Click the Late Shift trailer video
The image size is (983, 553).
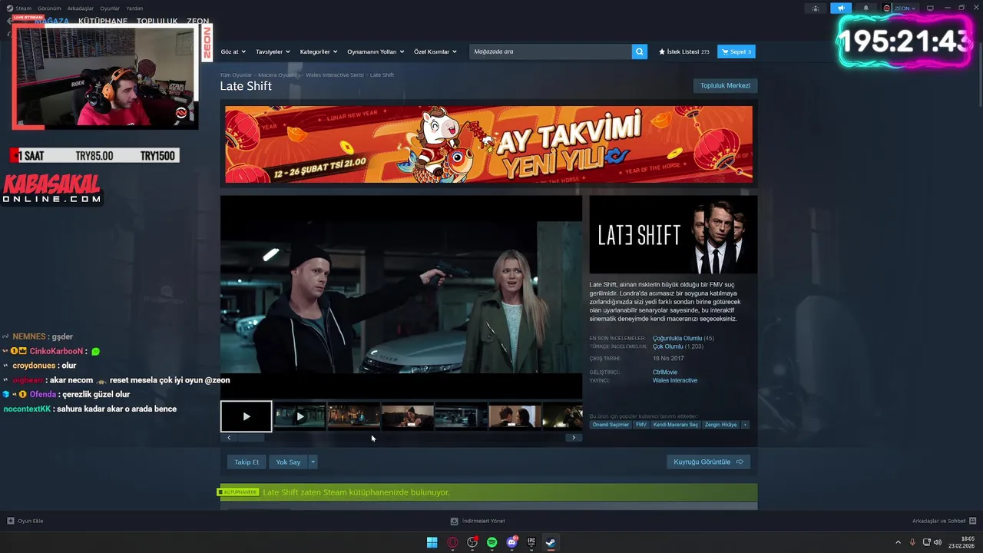coord(401,296)
